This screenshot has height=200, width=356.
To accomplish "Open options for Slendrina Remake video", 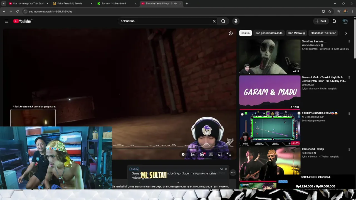I will coord(349,42).
